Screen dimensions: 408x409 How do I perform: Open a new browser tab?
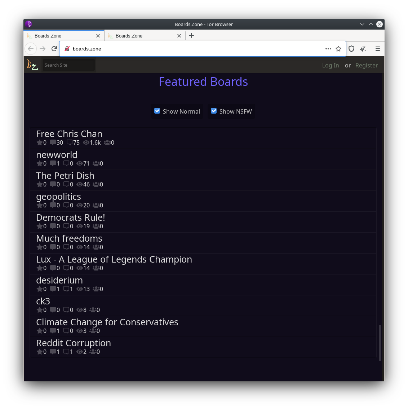point(191,35)
